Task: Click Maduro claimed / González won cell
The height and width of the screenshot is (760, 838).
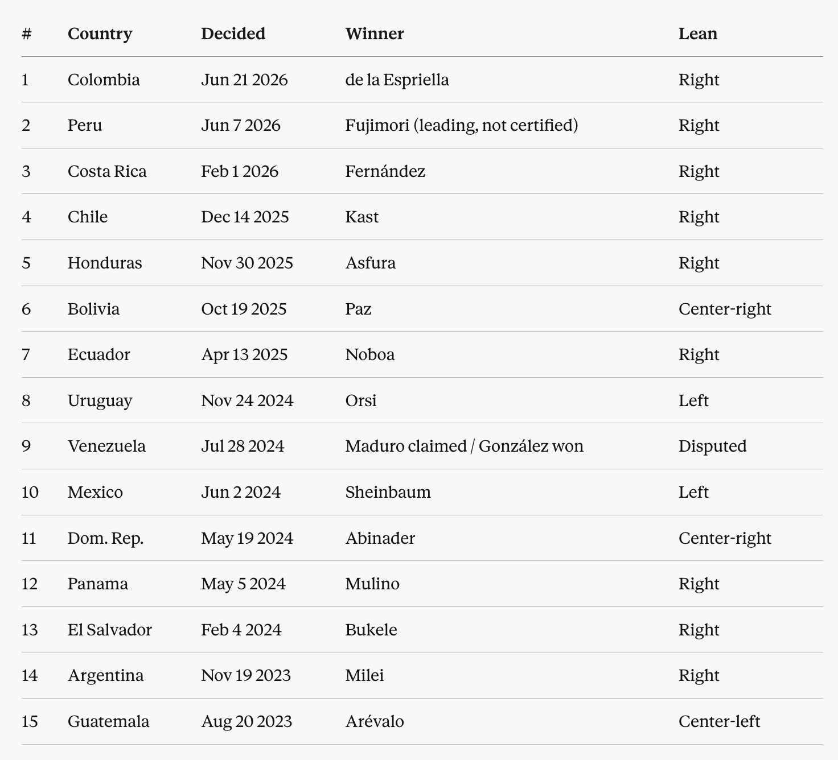Action: (465, 446)
